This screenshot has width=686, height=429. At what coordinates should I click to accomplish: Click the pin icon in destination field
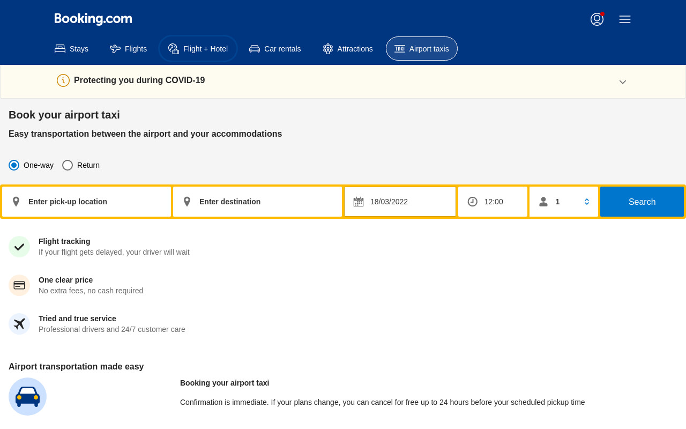(187, 202)
